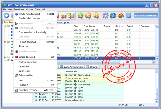Sort by the Comment column header

(148, 26)
